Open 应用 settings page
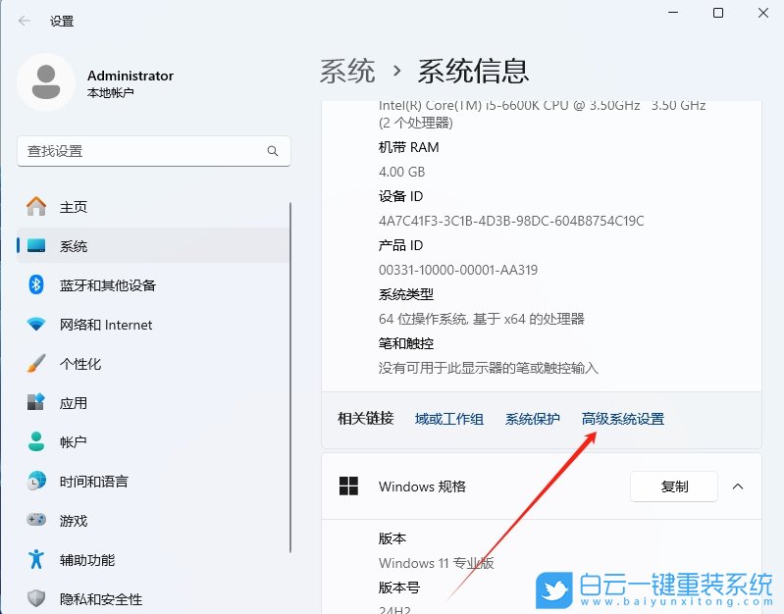The height and width of the screenshot is (614, 784). pyautogui.click(x=153, y=402)
